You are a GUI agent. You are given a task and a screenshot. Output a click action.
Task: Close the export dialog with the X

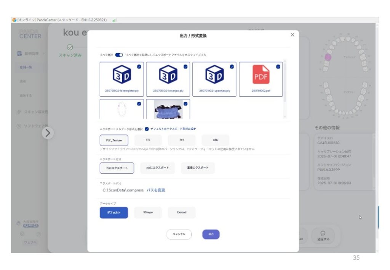(x=292, y=35)
